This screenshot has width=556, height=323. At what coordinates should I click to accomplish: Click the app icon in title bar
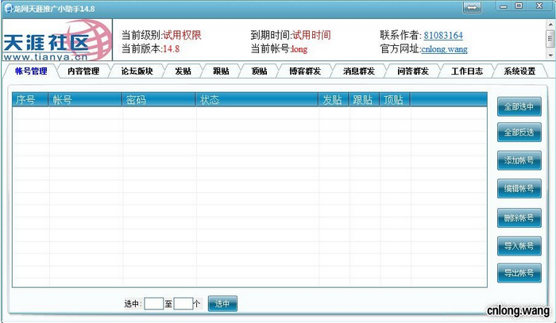pyautogui.click(x=8, y=9)
